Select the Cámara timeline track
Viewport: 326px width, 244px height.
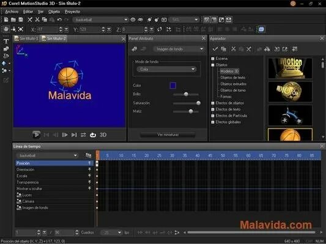pos(54,201)
